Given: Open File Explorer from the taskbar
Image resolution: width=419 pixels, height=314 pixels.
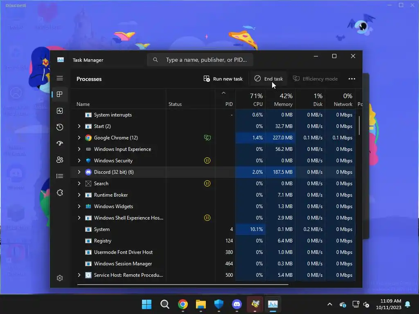Looking at the screenshot, I should (x=200, y=304).
